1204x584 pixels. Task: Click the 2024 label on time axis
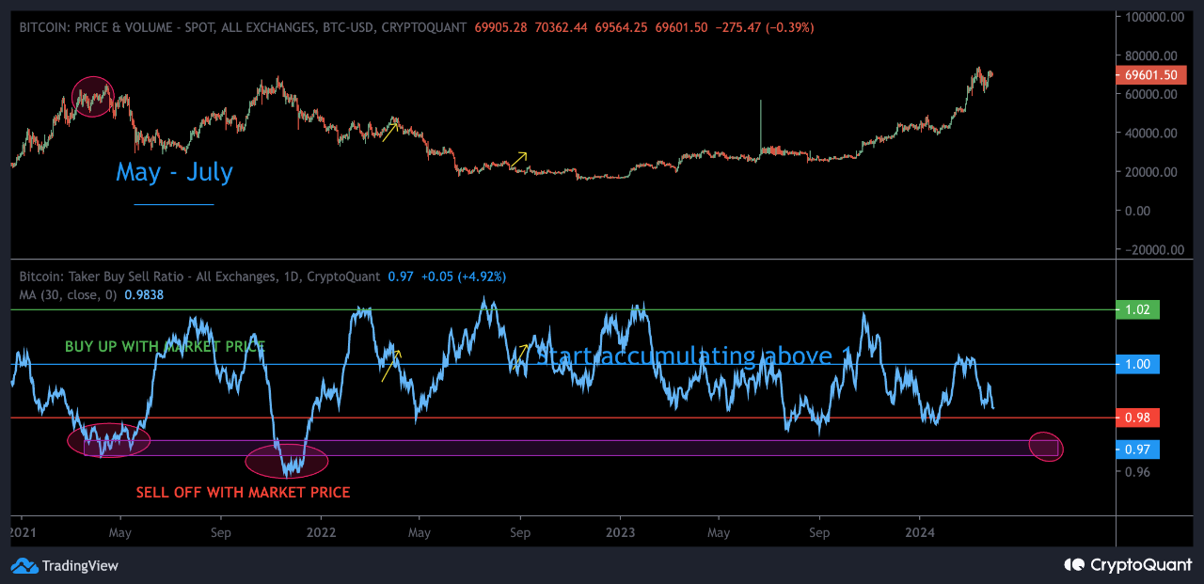pos(919,532)
